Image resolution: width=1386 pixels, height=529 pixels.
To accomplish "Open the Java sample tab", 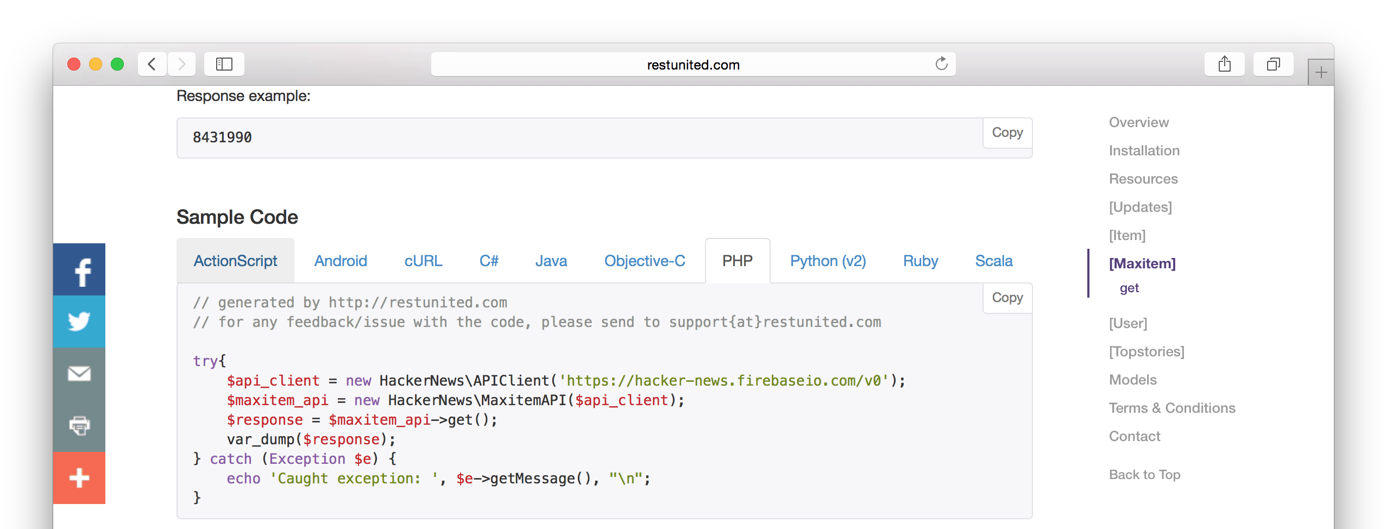I will (551, 261).
